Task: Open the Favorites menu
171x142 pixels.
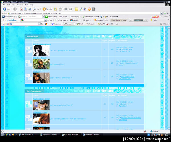Action: [x=20, y=5]
